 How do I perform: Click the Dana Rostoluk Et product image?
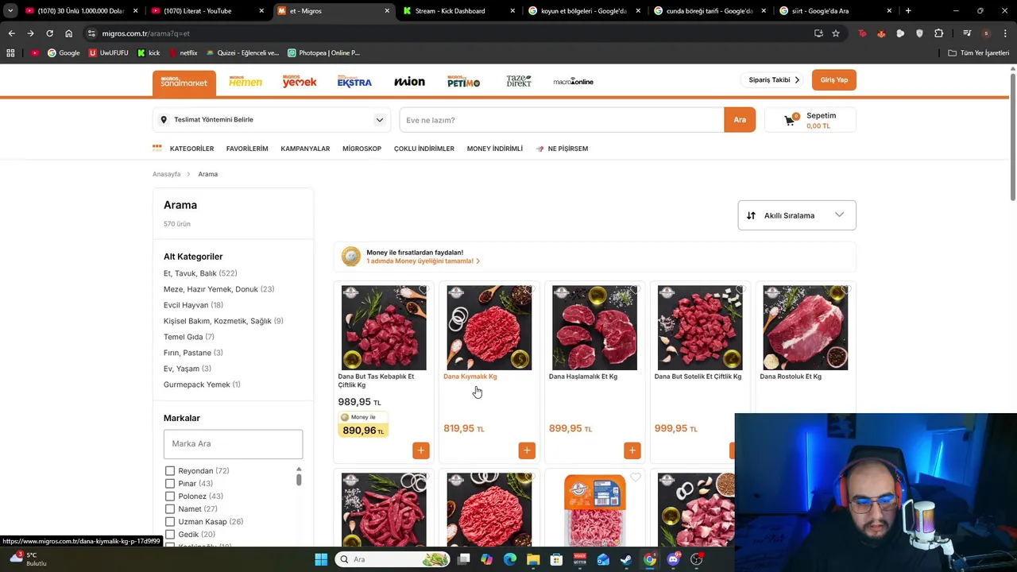coord(806,327)
